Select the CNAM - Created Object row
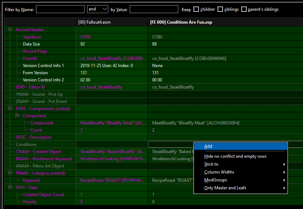 (38, 152)
